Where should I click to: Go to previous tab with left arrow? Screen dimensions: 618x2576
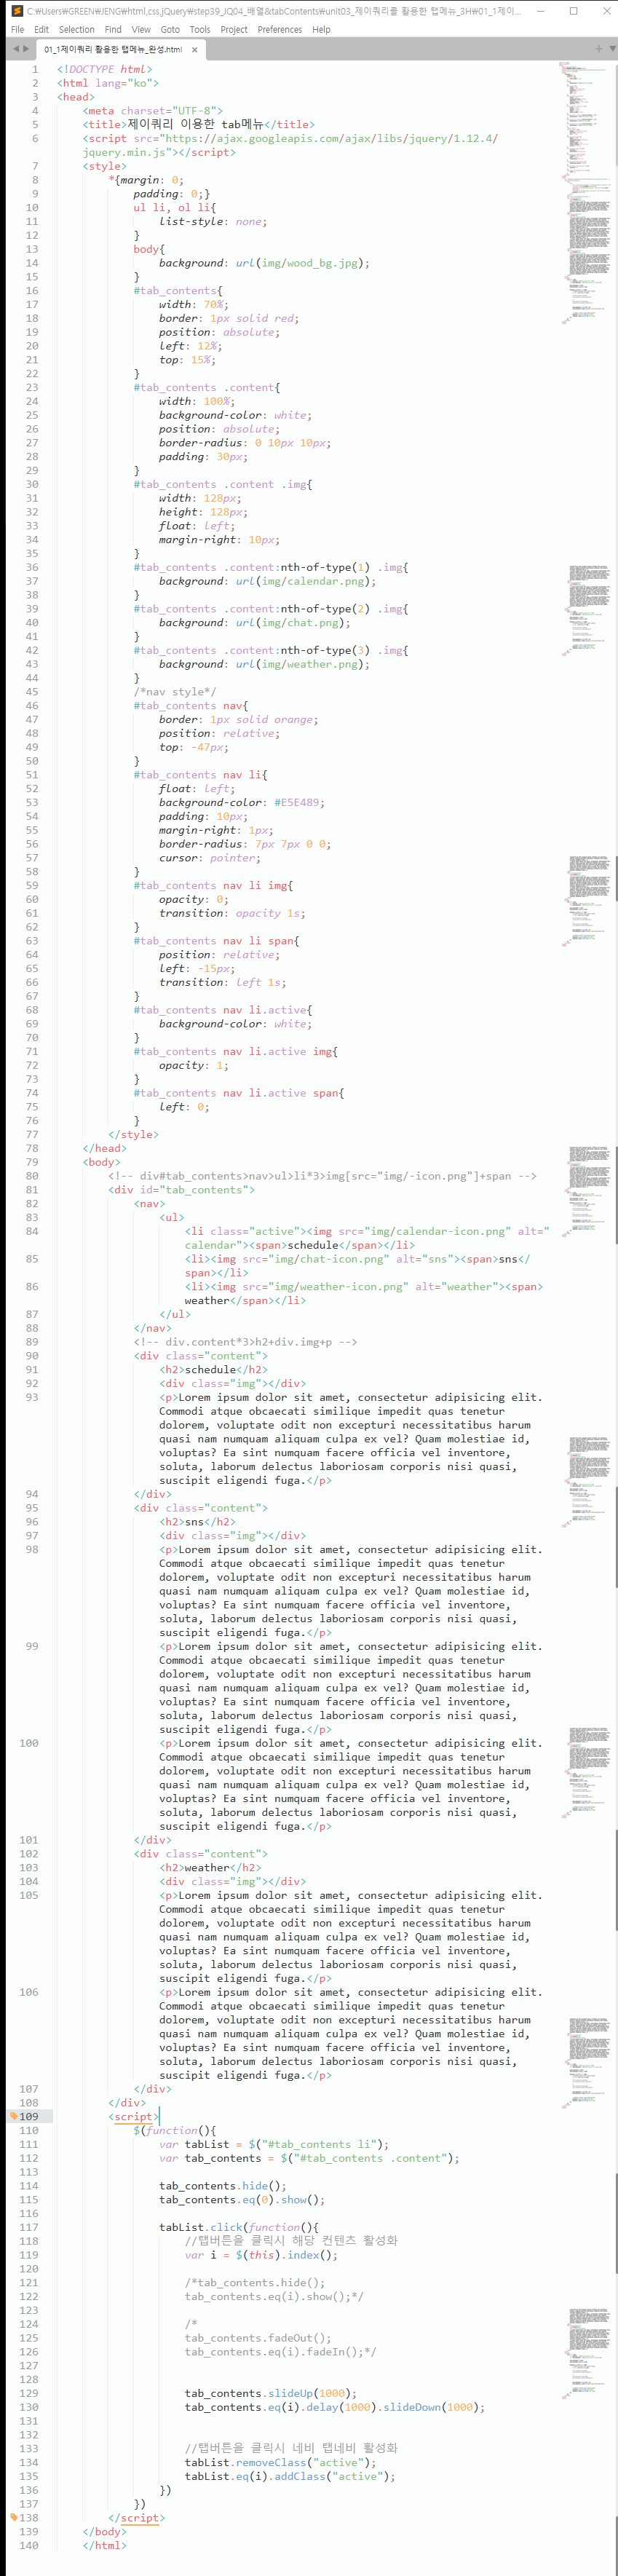tap(16, 49)
